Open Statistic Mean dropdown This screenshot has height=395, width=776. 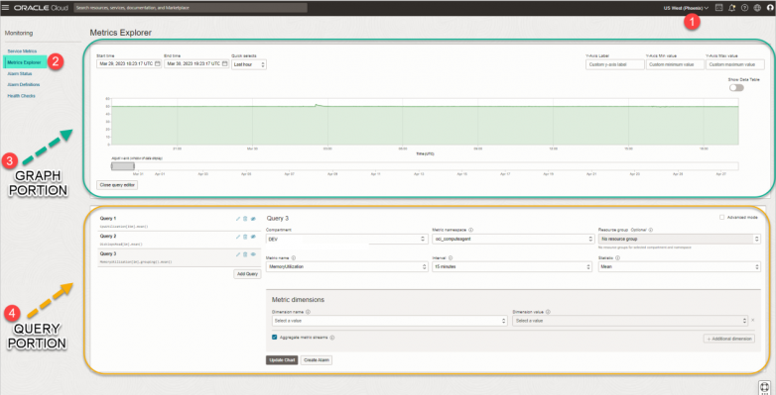tap(679, 266)
